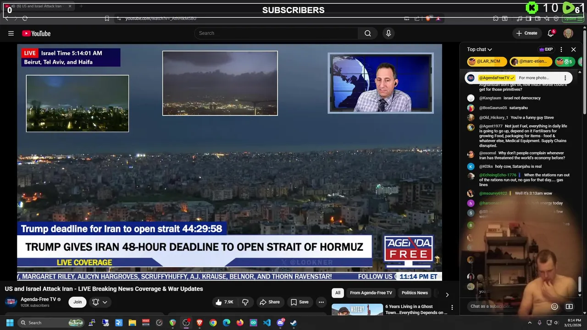Like the video with thumbs up
This screenshot has width=587, height=330.
(x=225, y=302)
